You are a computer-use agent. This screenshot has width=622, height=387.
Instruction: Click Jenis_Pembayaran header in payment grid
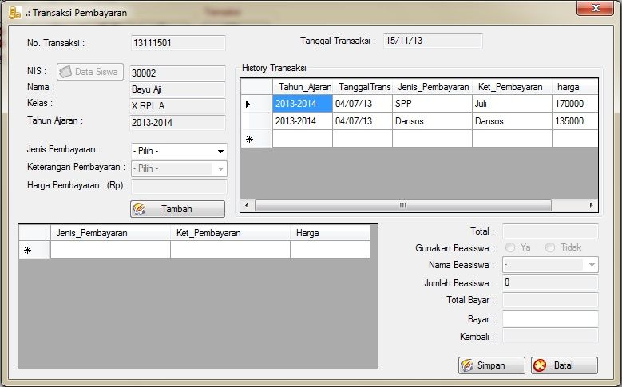(110, 233)
